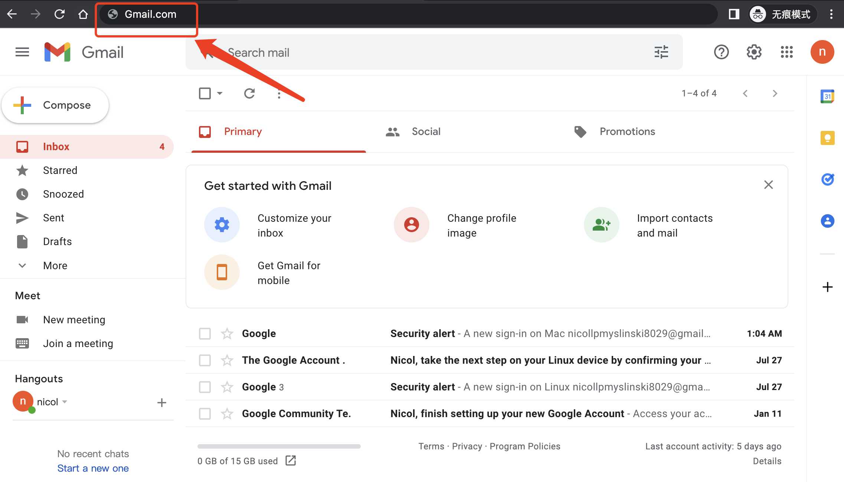Click the storage usage bar
Image resolution: width=844 pixels, height=482 pixels.
point(279,446)
